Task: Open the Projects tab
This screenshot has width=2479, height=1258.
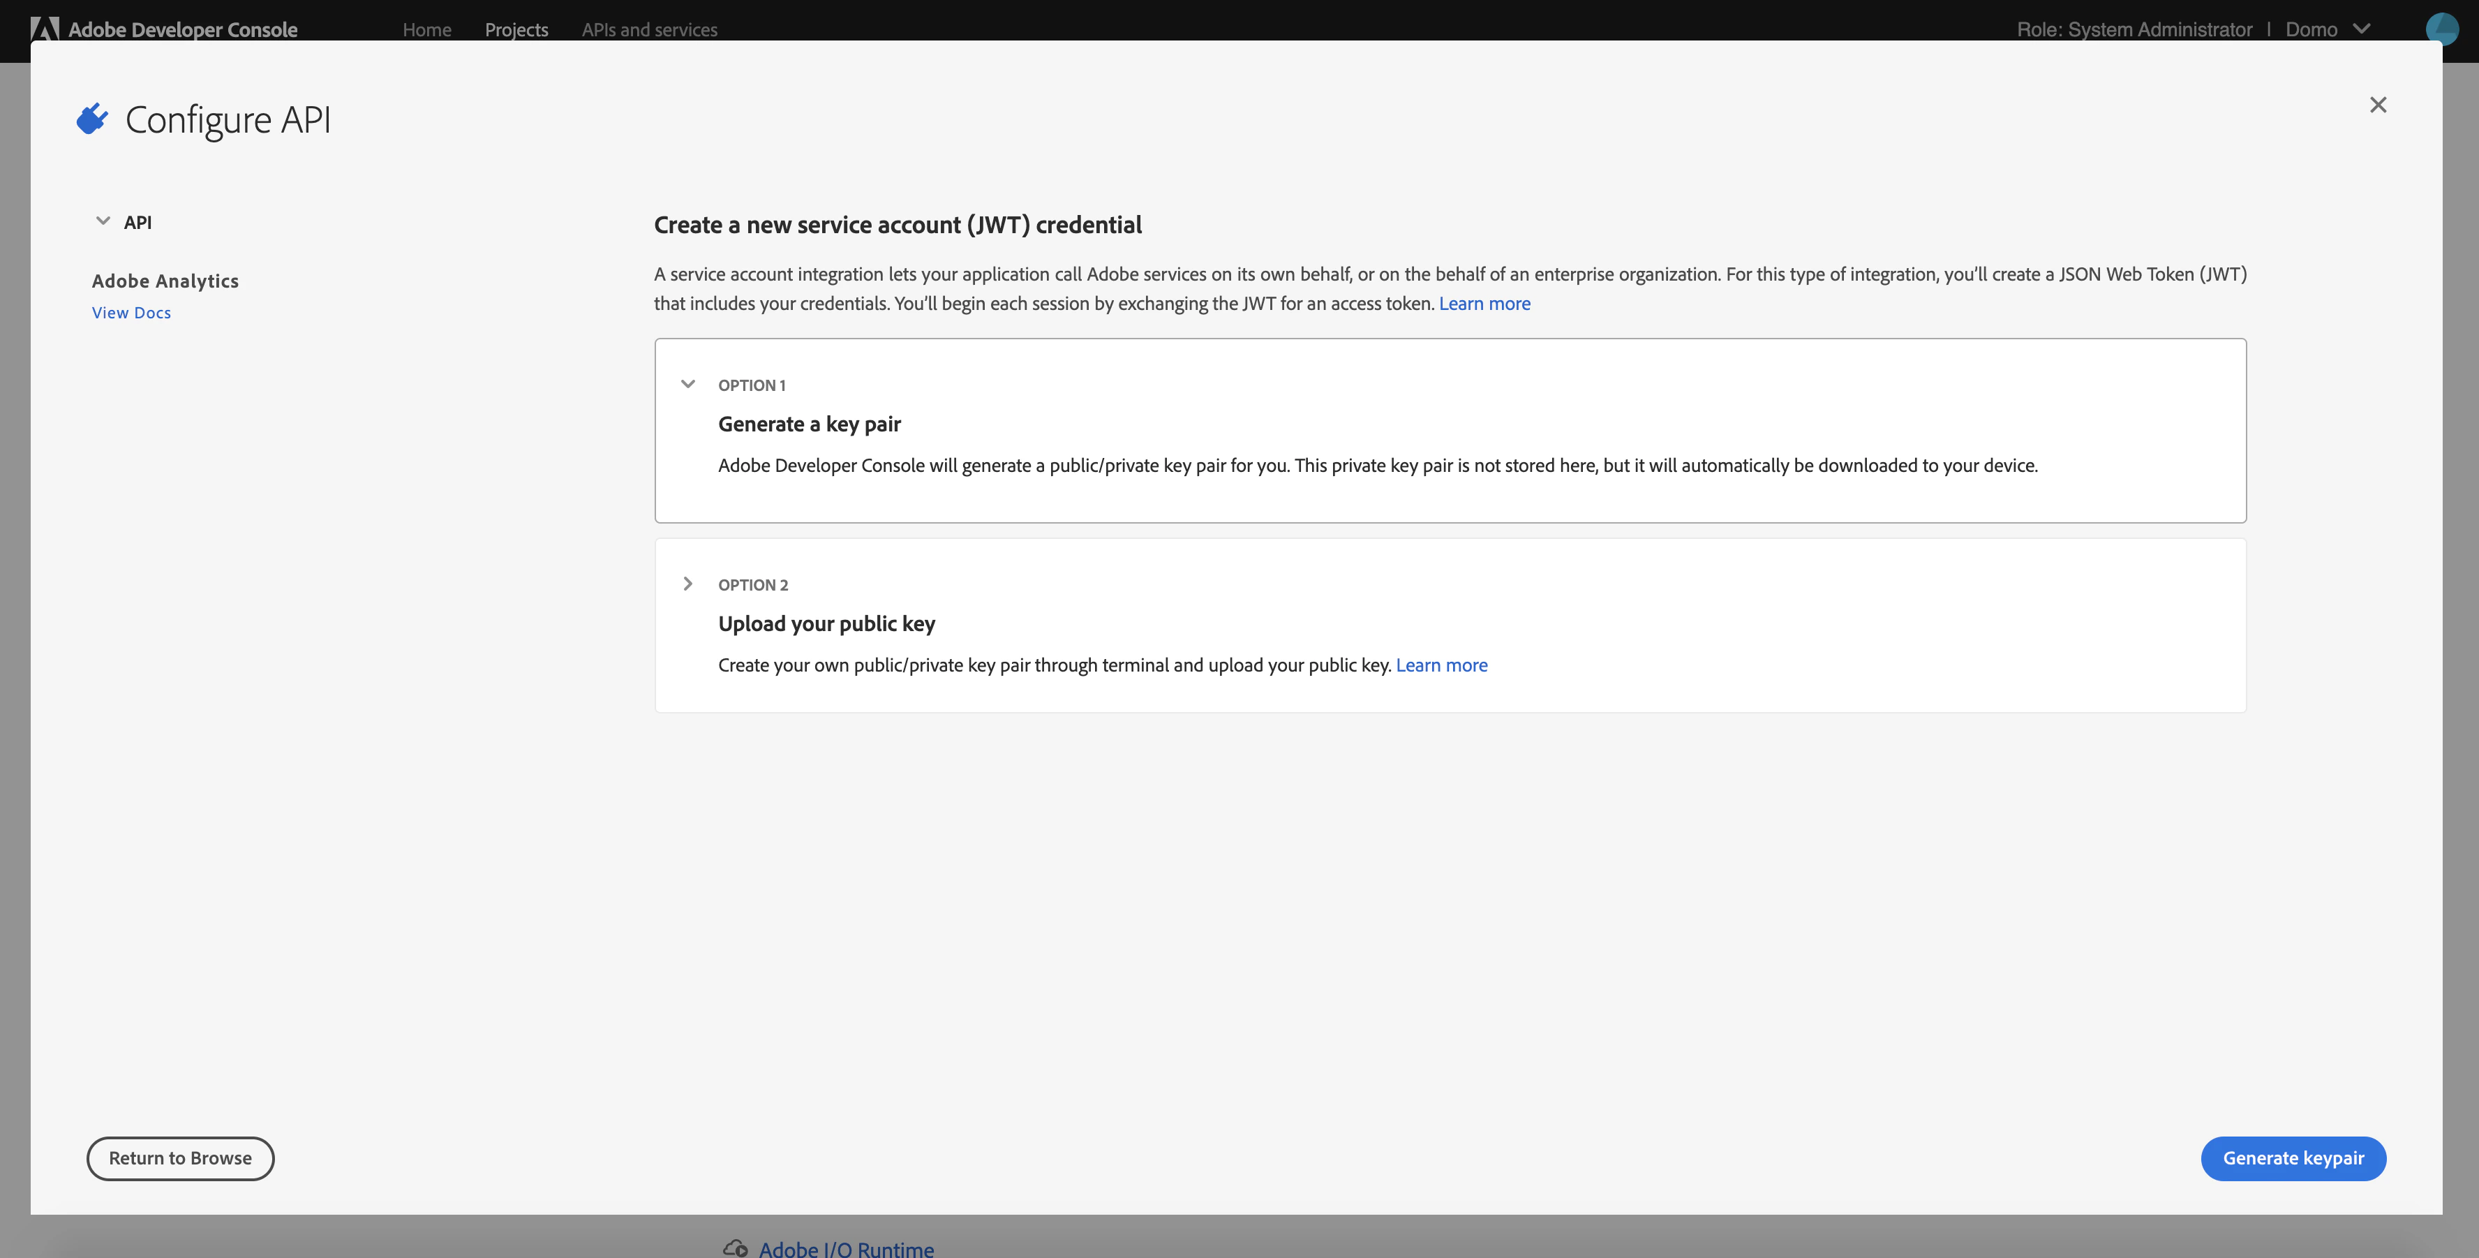Action: pyautogui.click(x=516, y=30)
